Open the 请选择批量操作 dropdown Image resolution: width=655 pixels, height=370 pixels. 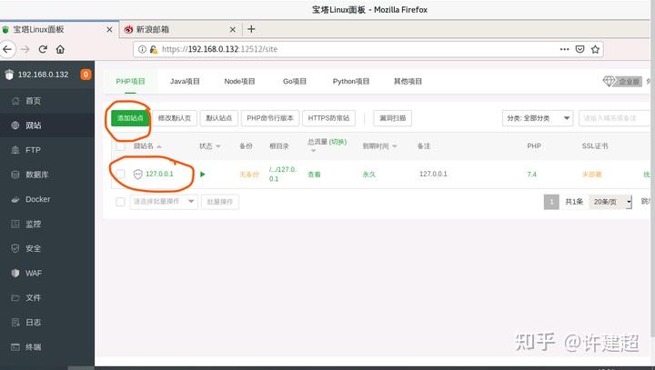click(x=164, y=202)
